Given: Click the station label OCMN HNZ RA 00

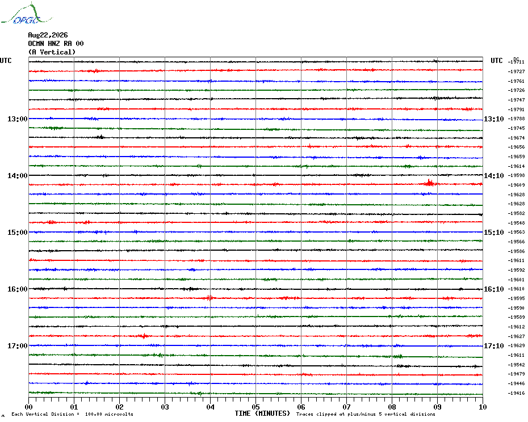Looking at the screenshot, I should click(x=56, y=44).
